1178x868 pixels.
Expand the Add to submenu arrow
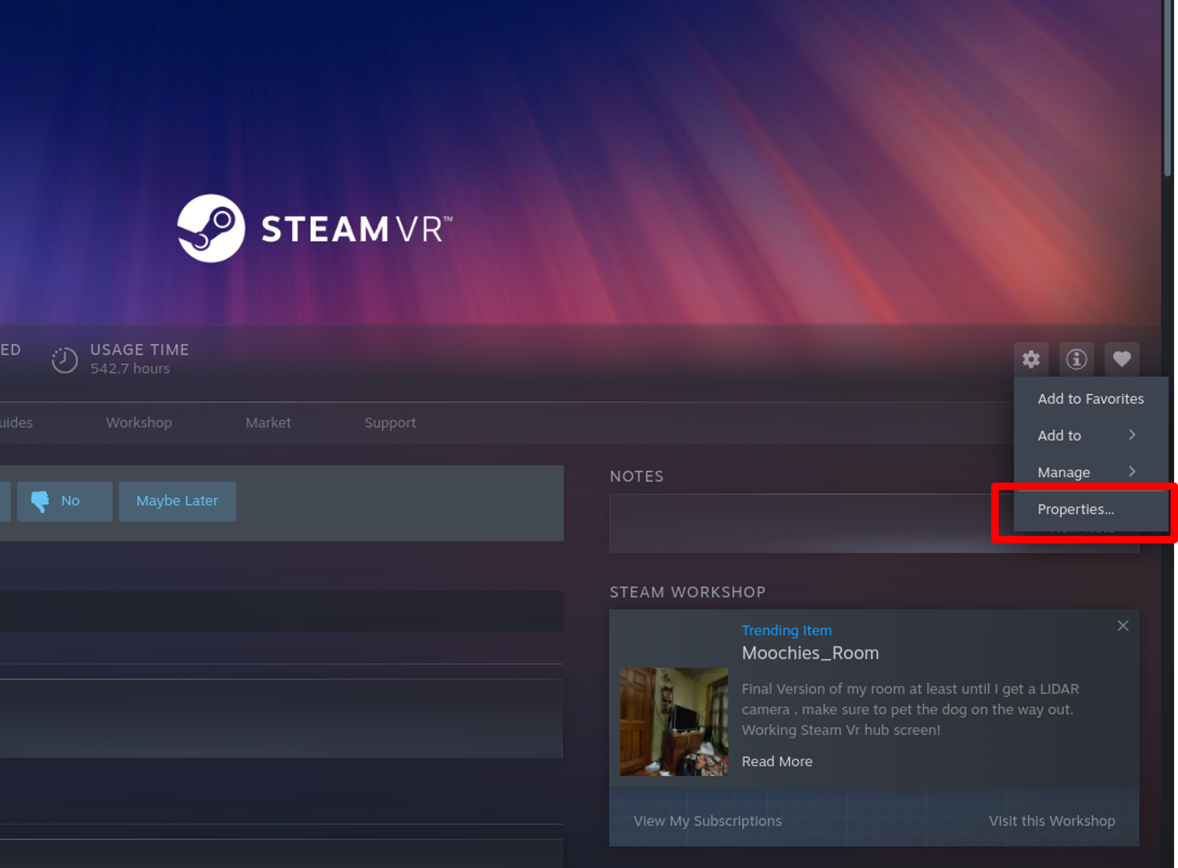(1132, 435)
